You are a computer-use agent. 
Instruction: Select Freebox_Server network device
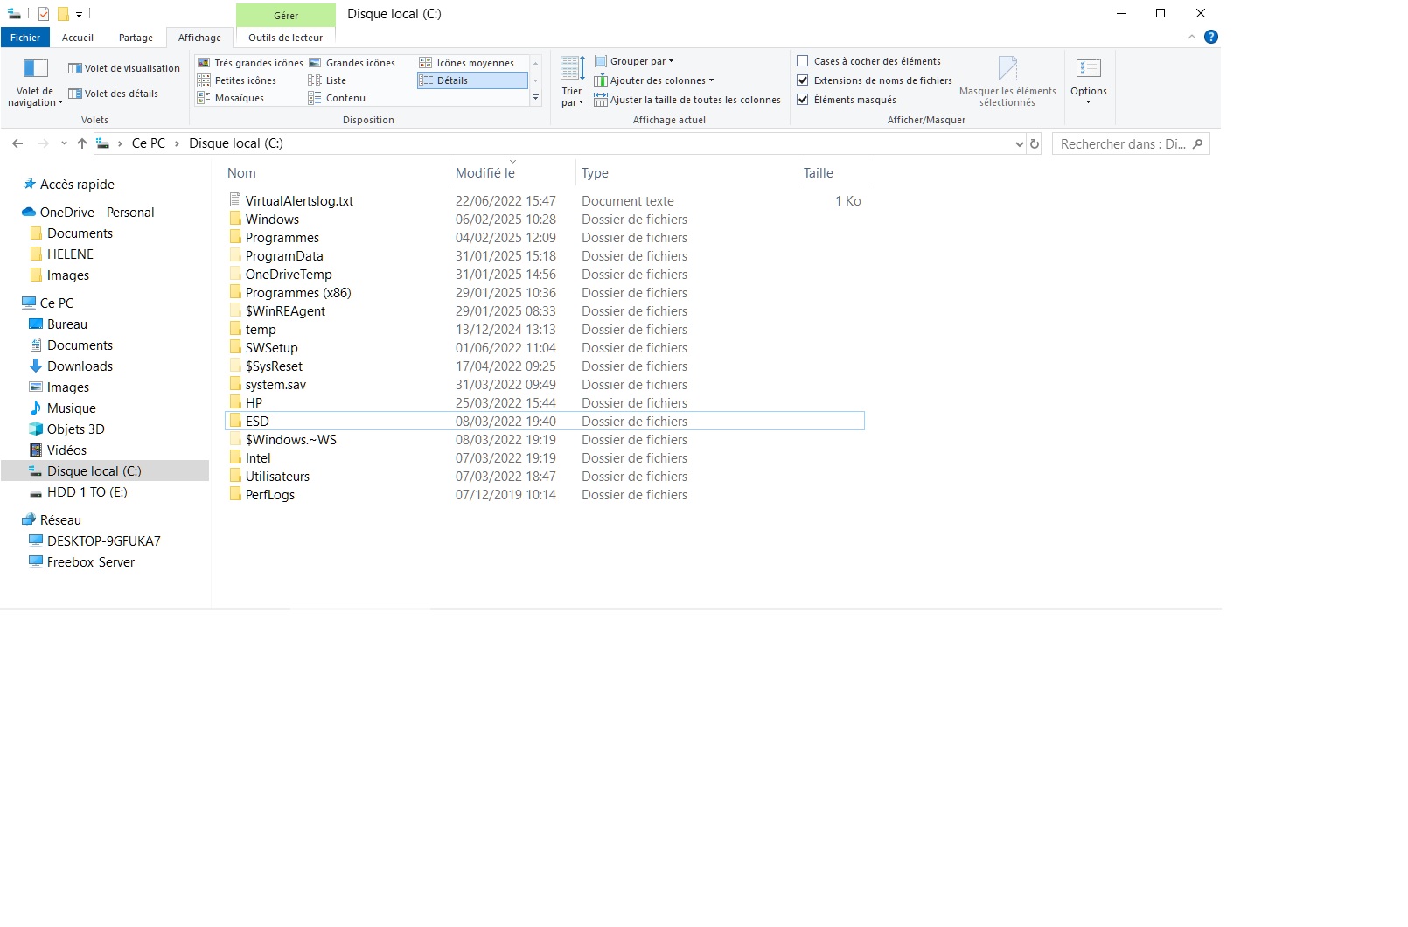tap(91, 562)
